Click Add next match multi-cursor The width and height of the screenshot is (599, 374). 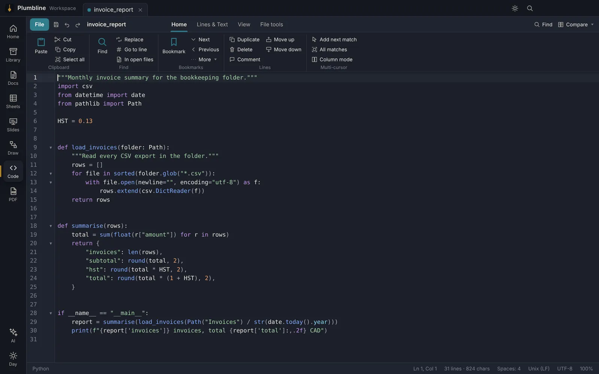point(334,40)
